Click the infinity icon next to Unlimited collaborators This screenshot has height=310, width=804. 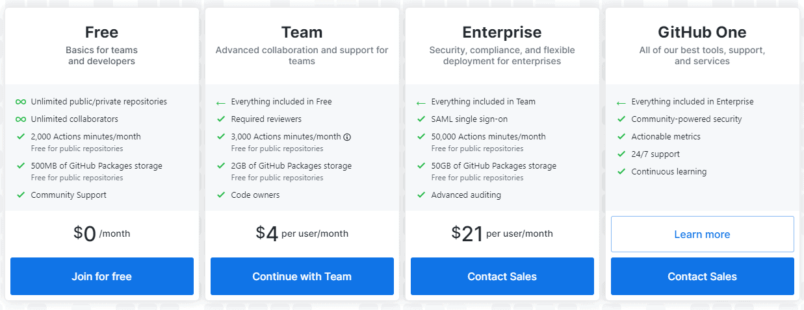pyautogui.click(x=21, y=119)
